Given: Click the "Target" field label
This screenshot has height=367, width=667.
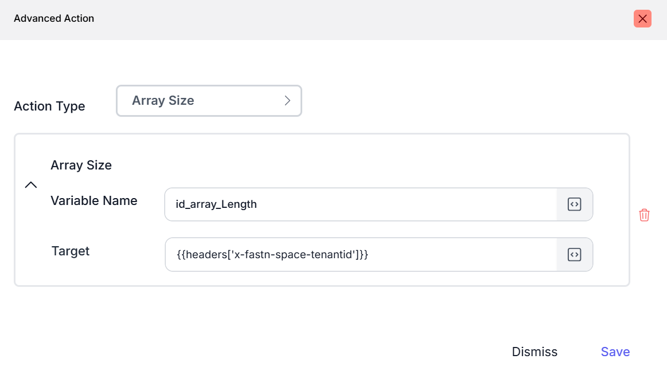Looking at the screenshot, I should (71, 251).
